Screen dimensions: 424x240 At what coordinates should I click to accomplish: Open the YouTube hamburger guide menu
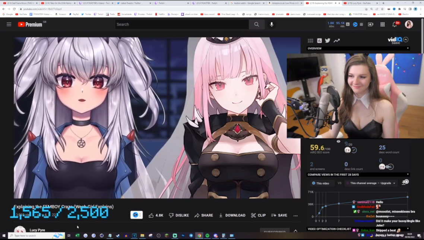9,24
